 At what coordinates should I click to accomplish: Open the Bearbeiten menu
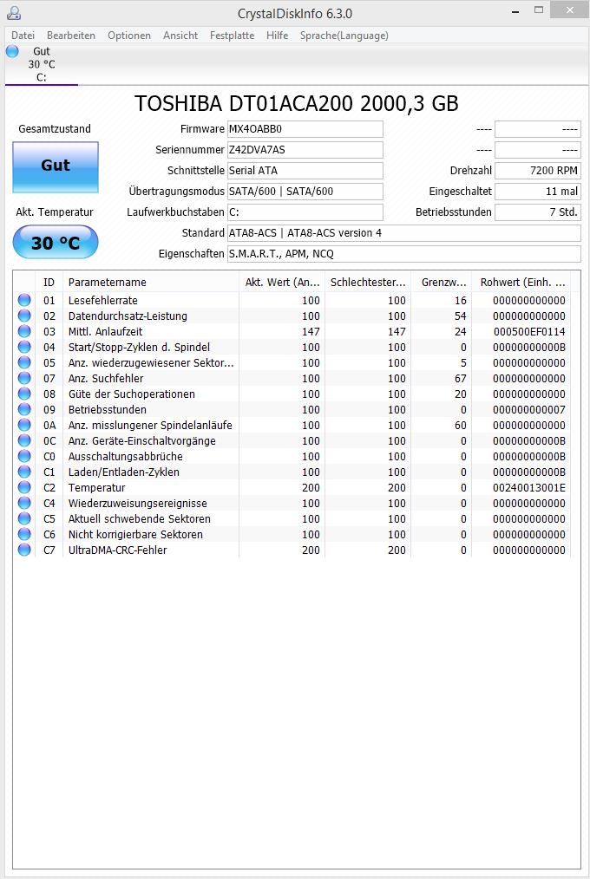coord(70,36)
